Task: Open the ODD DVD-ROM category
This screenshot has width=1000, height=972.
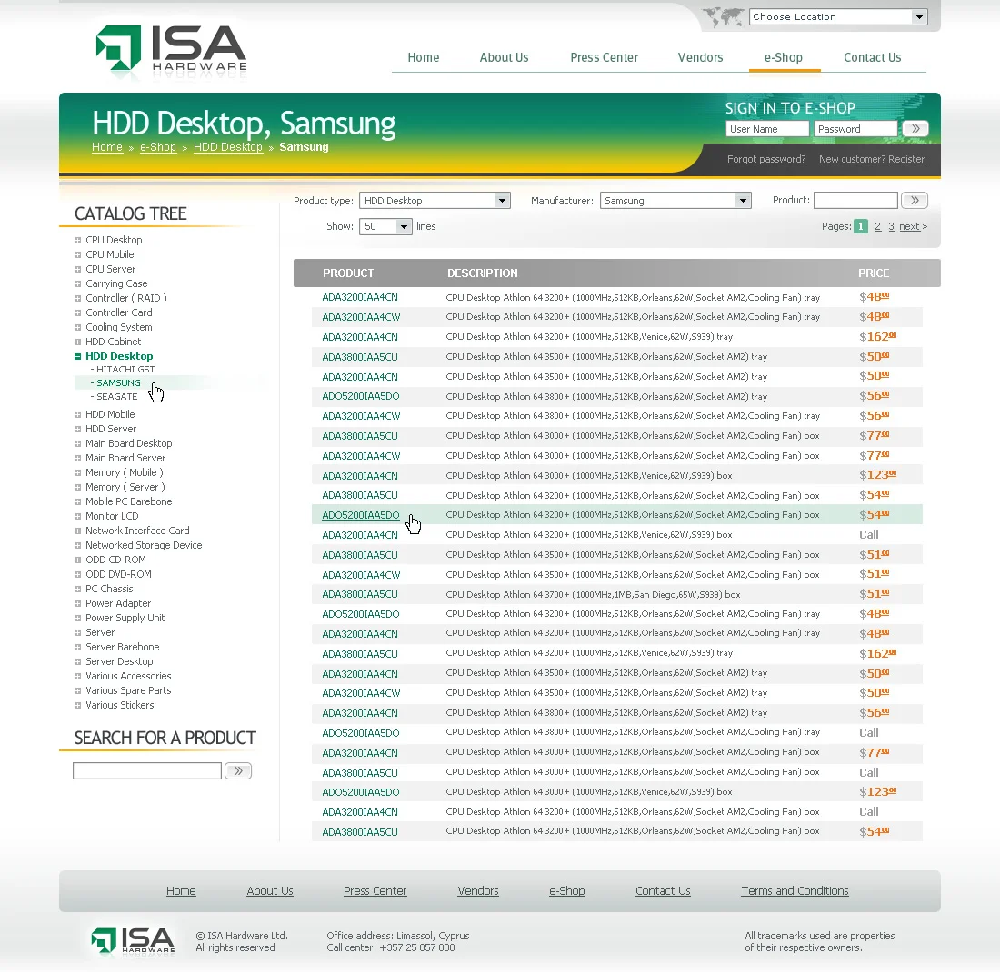Action: [x=118, y=574]
